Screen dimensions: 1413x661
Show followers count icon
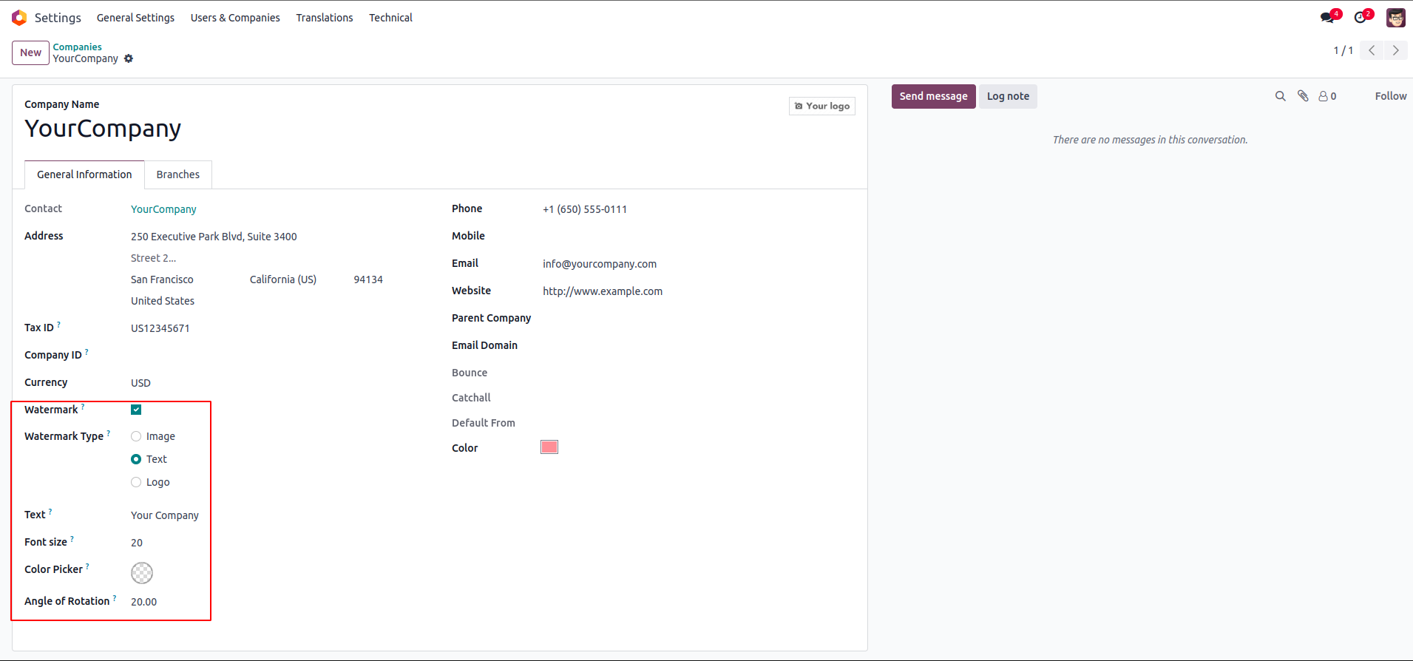(1327, 96)
